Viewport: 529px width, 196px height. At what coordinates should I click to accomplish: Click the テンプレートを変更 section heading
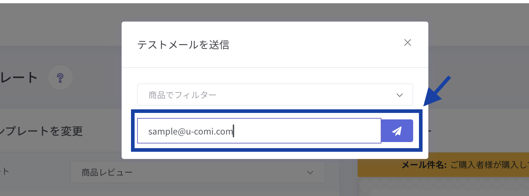coord(41,131)
